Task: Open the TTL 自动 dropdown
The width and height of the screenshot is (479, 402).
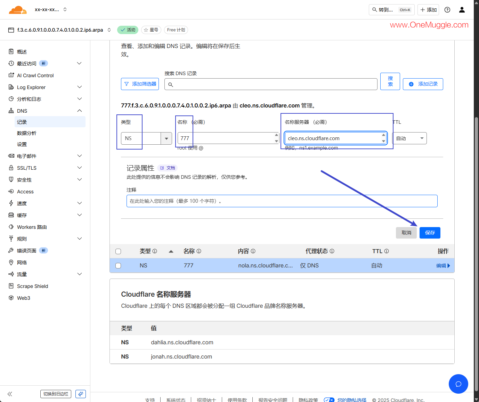Action: pos(409,138)
